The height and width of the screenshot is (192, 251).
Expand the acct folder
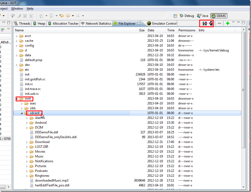[17, 36]
